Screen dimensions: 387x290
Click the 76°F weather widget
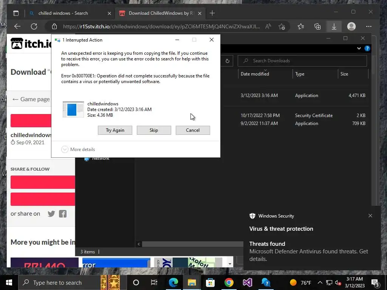point(300,282)
